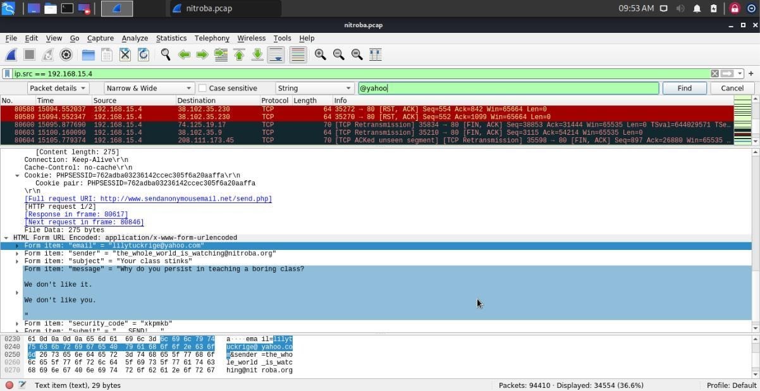The height and width of the screenshot is (391, 760).
Task: Jump to the last packet icon
Action: [x=257, y=55]
